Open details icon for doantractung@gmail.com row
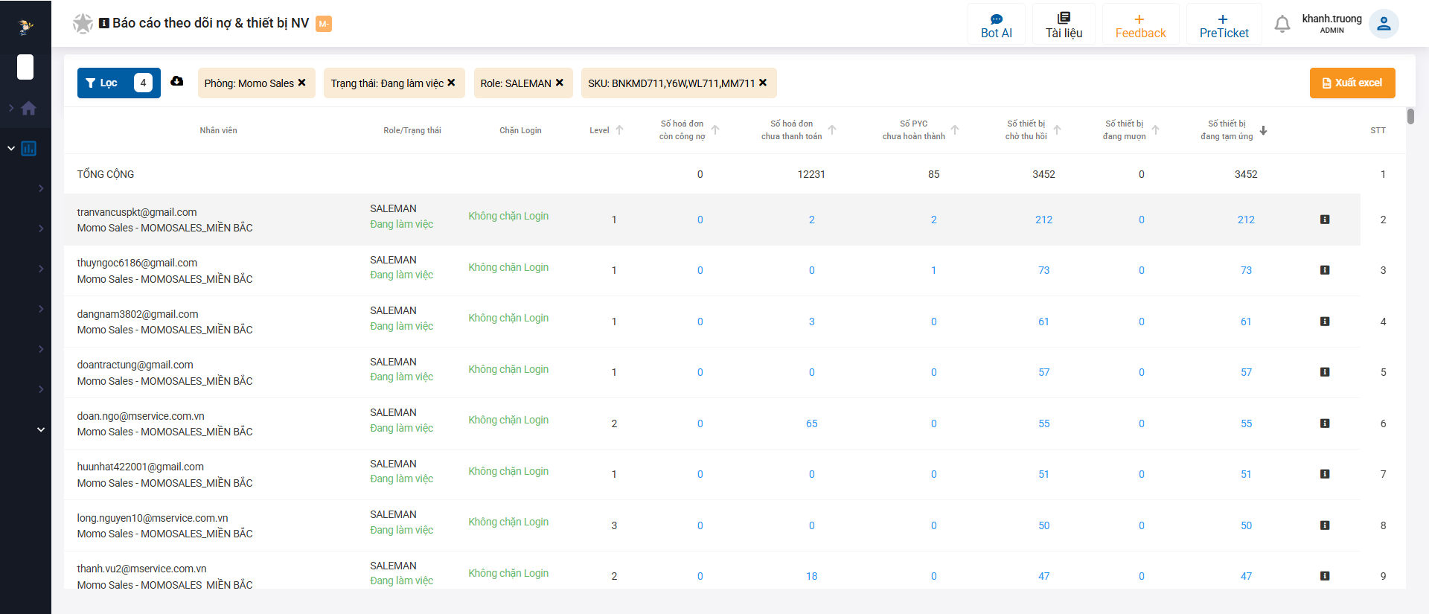 [x=1325, y=372]
